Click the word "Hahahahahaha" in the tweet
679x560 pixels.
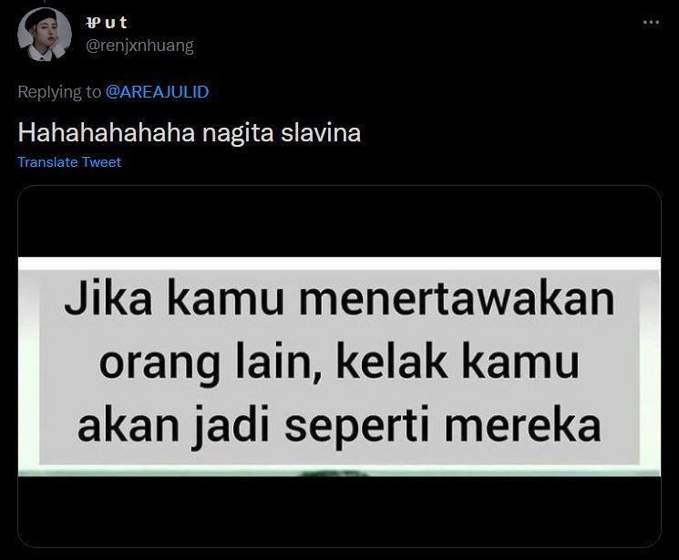pos(107,132)
